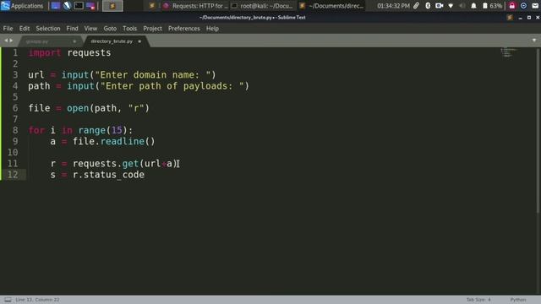541x304 pixels.
Task: Open the Tools menu
Action: coord(129,29)
